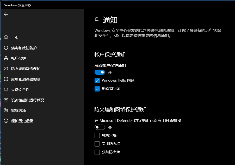Image resolution: width=235 pixels, height=165 pixels.
Task: Uncheck Windows Hello 问题 checkbox
Action: pos(97,81)
